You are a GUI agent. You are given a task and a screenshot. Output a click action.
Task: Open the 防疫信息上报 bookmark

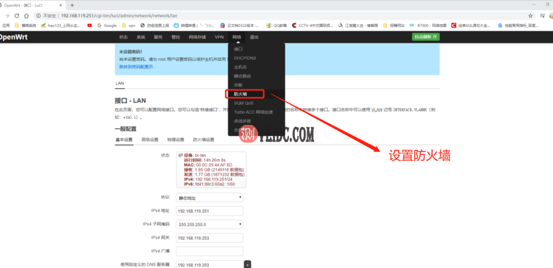coord(155,25)
